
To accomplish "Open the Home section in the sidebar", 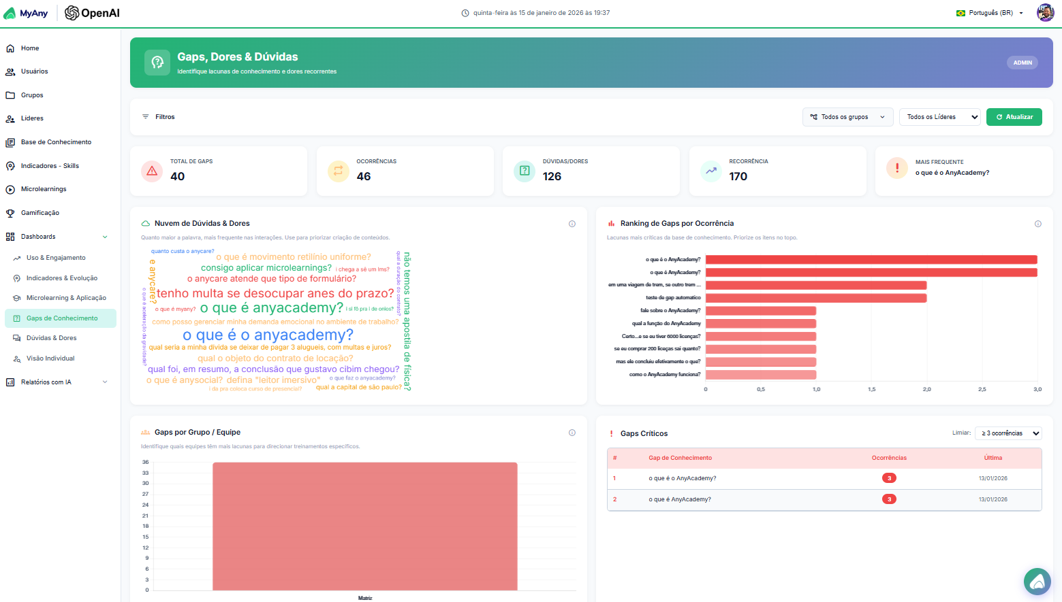I will (31, 48).
